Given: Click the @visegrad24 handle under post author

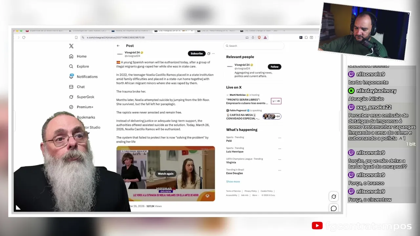Looking at the screenshot, I should click(x=132, y=56).
